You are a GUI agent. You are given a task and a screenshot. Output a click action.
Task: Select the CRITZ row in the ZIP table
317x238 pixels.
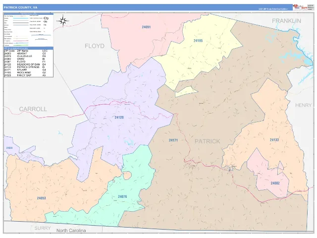(29, 59)
